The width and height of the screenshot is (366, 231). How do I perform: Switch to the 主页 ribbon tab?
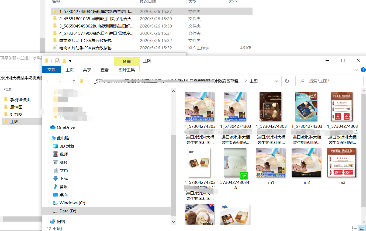(70, 70)
